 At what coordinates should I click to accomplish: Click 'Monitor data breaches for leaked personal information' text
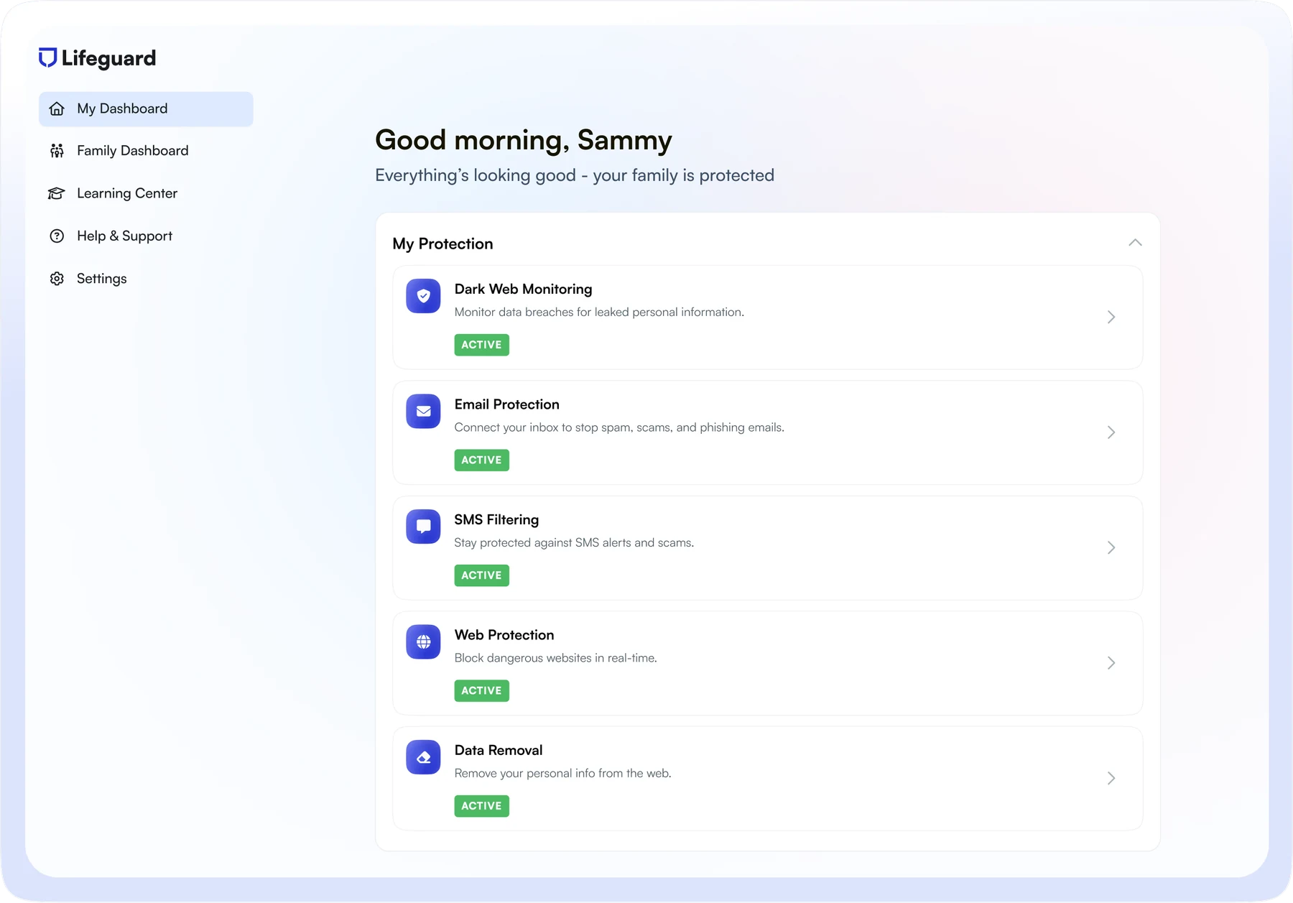[x=599, y=312]
